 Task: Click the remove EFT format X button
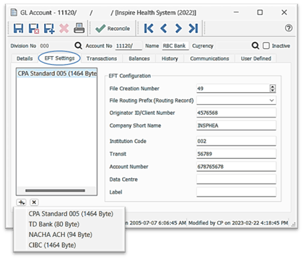click(34, 202)
